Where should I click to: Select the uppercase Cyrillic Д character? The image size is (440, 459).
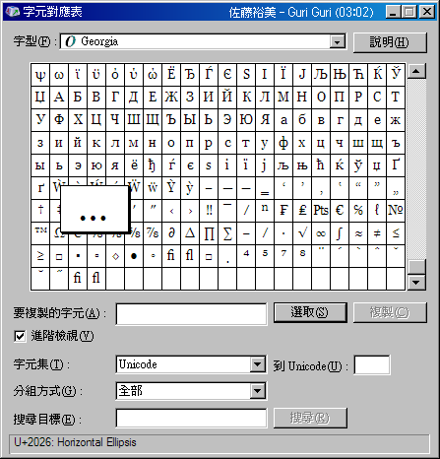(x=134, y=98)
